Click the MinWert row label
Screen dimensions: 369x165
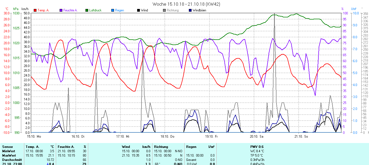[8, 151]
